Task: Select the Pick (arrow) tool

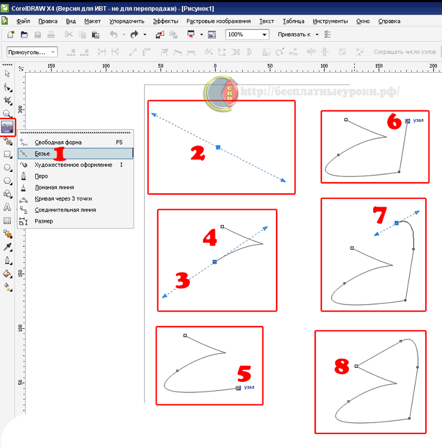Action: click(7, 74)
